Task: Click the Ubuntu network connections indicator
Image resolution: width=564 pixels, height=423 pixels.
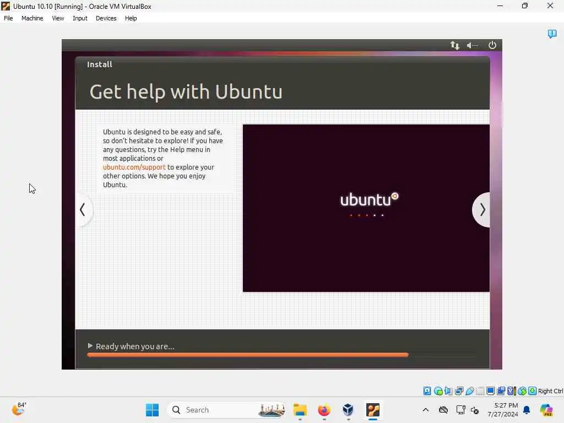Action: click(454, 45)
